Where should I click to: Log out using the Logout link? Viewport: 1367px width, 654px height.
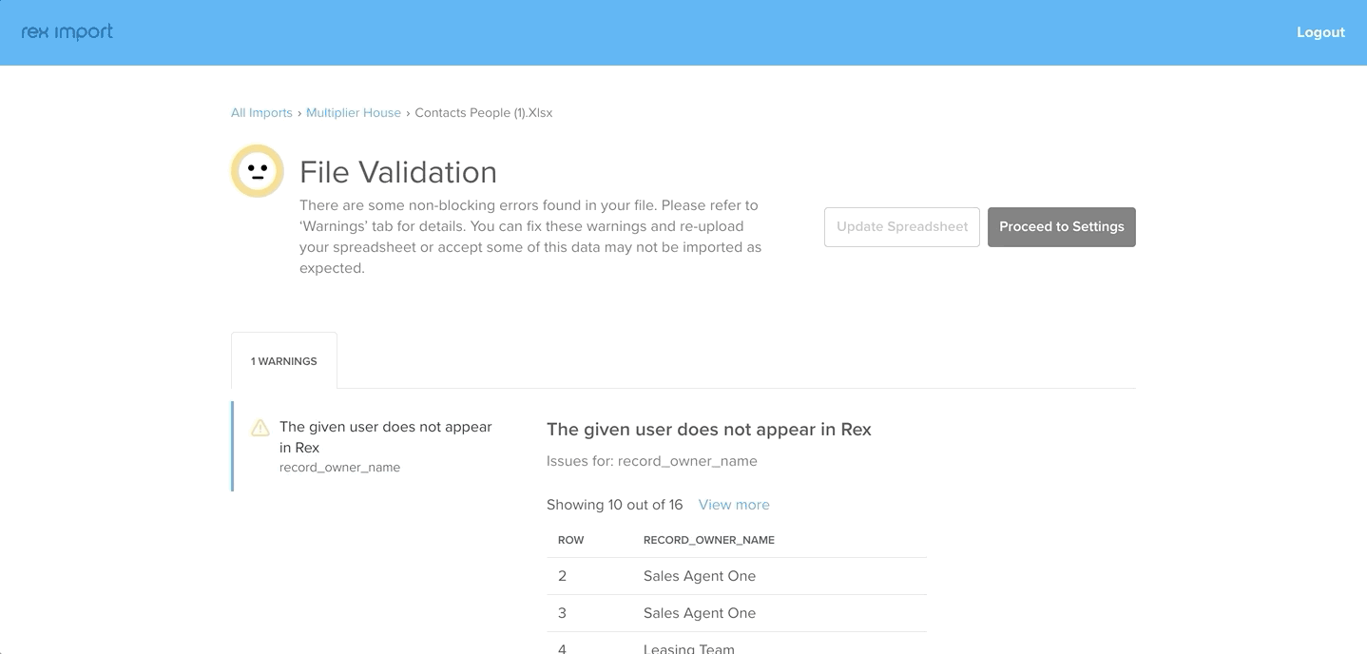(1320, 32)
